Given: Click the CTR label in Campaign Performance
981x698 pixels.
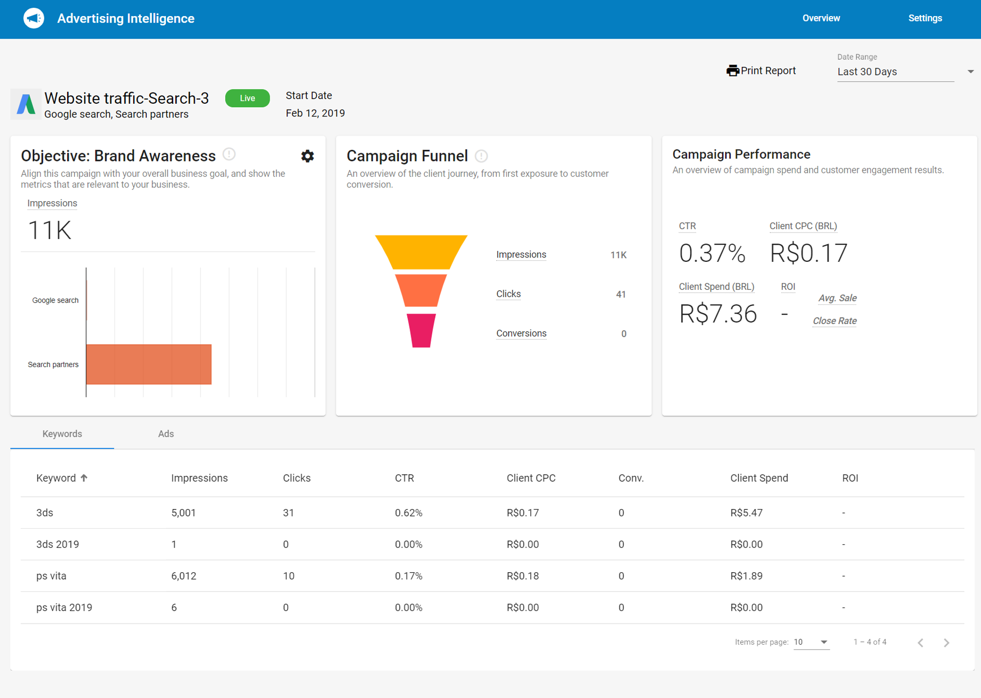Looking at the screenshot, I should (687, 226).
